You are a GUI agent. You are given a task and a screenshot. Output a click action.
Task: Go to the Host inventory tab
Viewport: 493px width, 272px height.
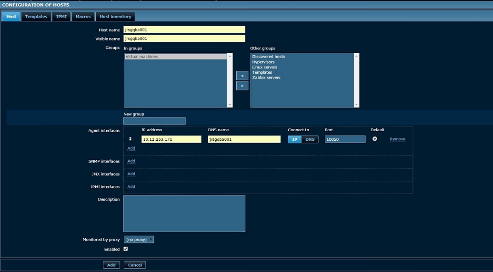(x=115, y=17)
